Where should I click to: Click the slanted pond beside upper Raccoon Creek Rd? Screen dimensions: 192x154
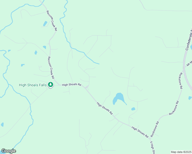click(45, 24)
